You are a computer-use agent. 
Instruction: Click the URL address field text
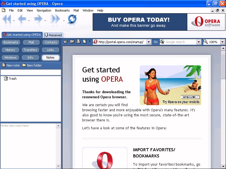tap(121, 42)
